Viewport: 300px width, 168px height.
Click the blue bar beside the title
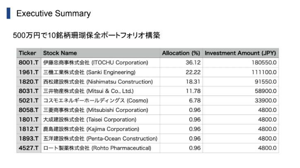click(x=8, y=13)
